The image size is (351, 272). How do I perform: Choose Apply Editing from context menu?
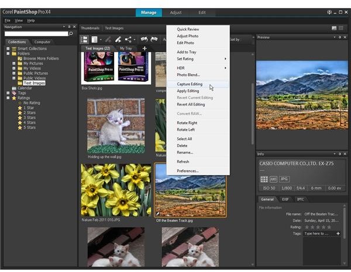coord(198,91)
